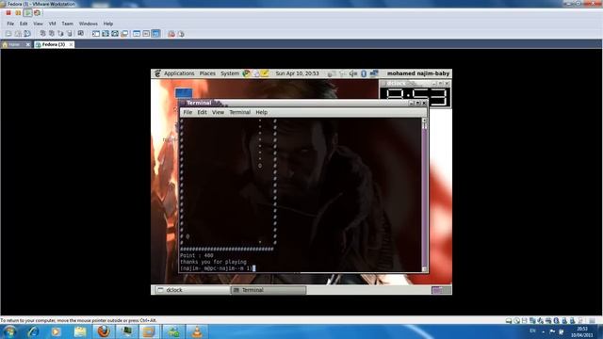Click the red Power Off VM button
Viewport: 603px width, 339px height.
[8, 12]
